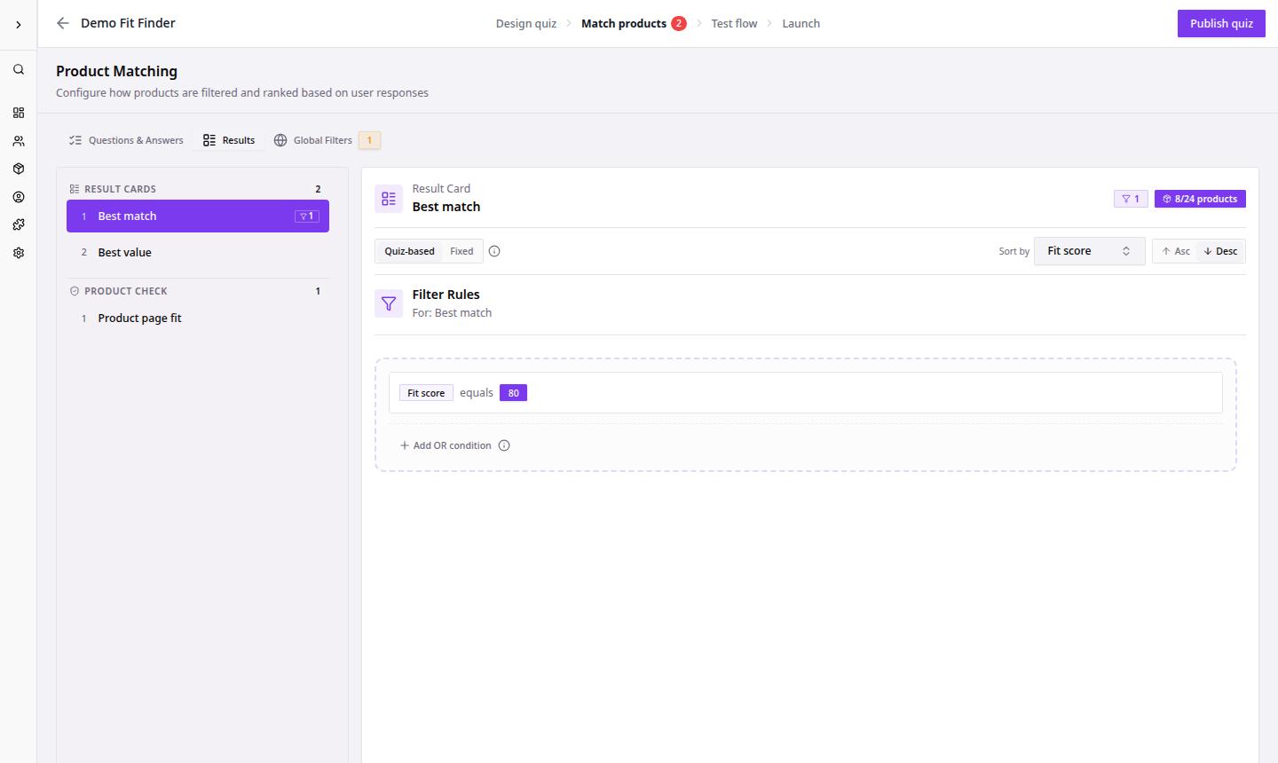Screen dimensions: 1278x763
Task: Select Best value result card
Action: point(198,253)
